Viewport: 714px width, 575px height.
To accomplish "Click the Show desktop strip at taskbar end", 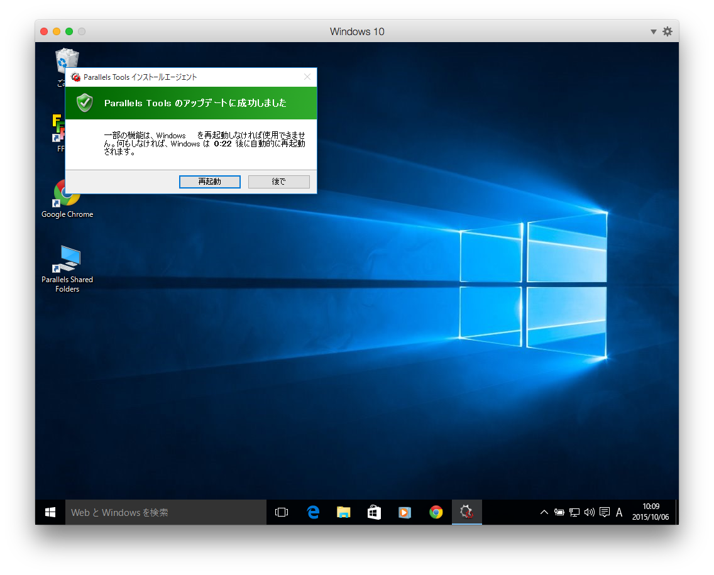I will [677, 512].
